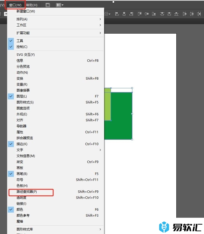Click vertical align top icon
Image resolution: width=204 pixels, height=234 pixels.
(140, 14)
